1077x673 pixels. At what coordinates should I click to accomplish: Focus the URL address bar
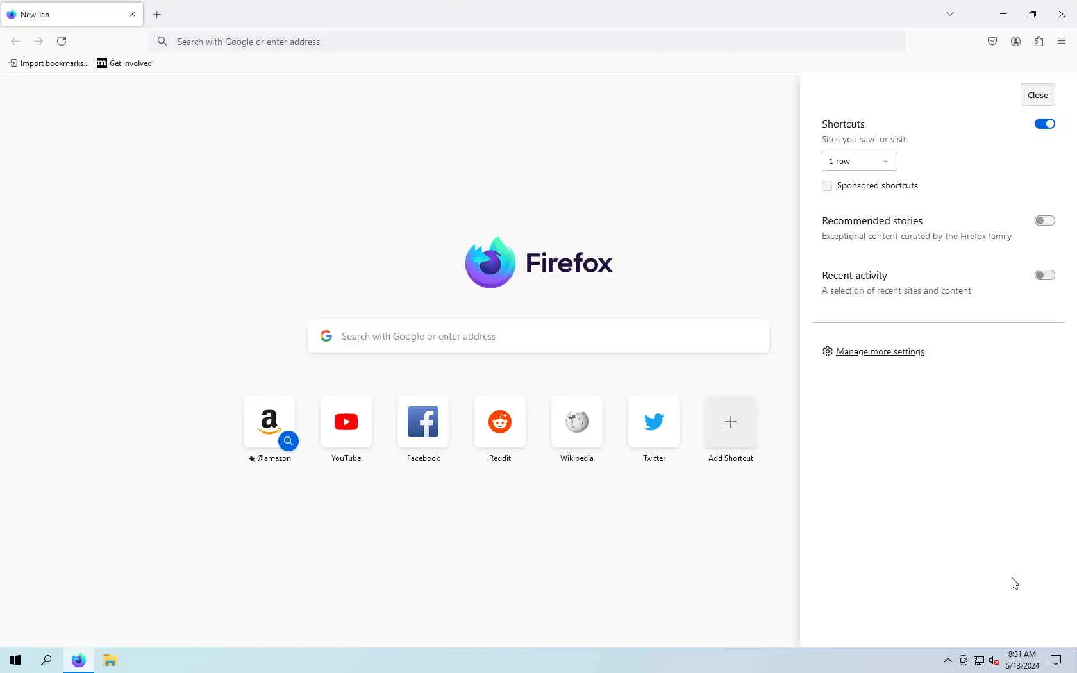[528, 42]
